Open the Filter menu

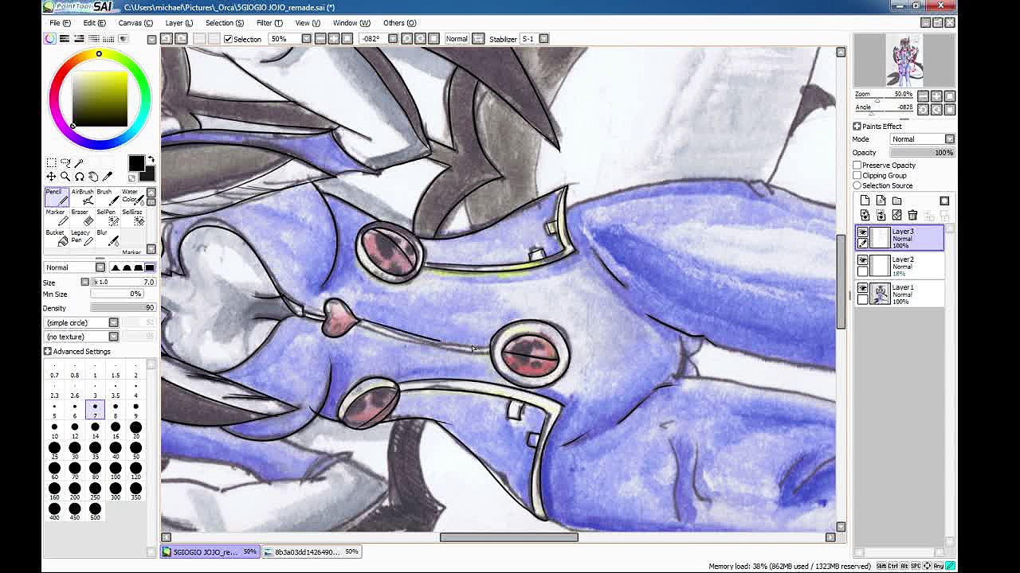point(269,23)
